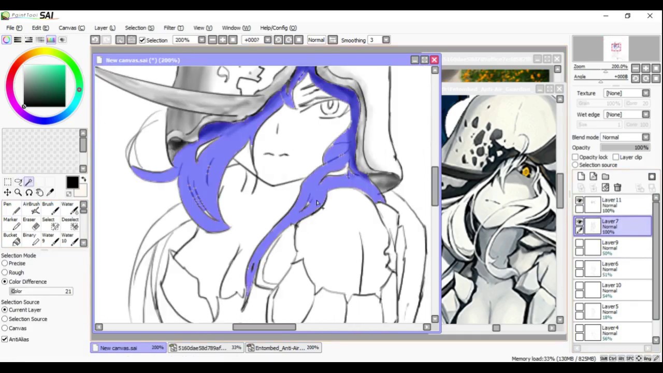The image size is (663, 373).
Task: Select the rectangular Selection tool
Action: click(7, 182)
